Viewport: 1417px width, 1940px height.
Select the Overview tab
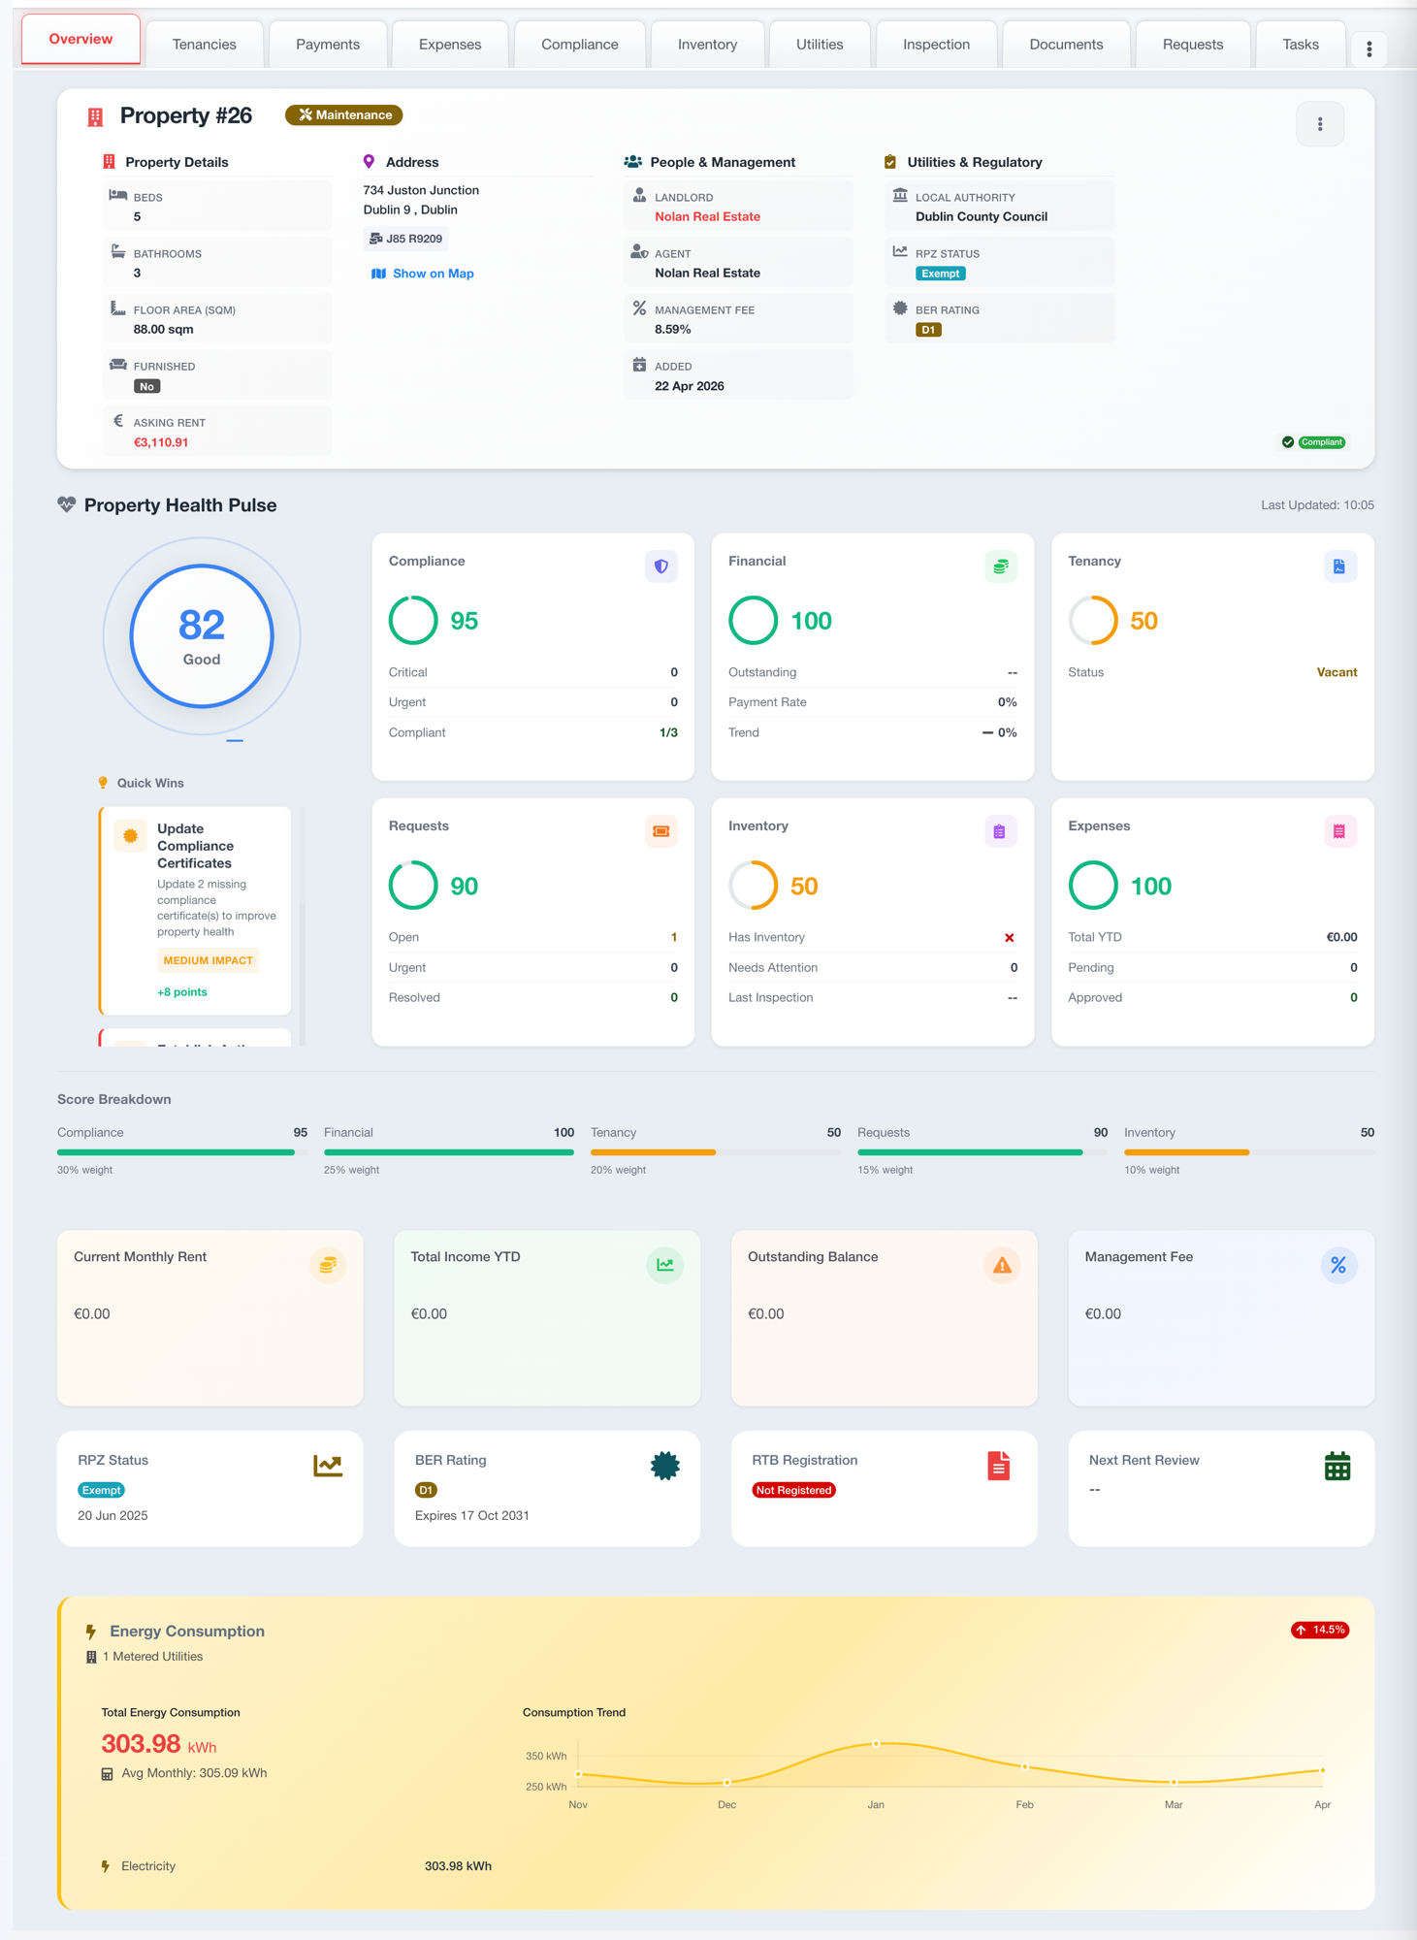81,39
